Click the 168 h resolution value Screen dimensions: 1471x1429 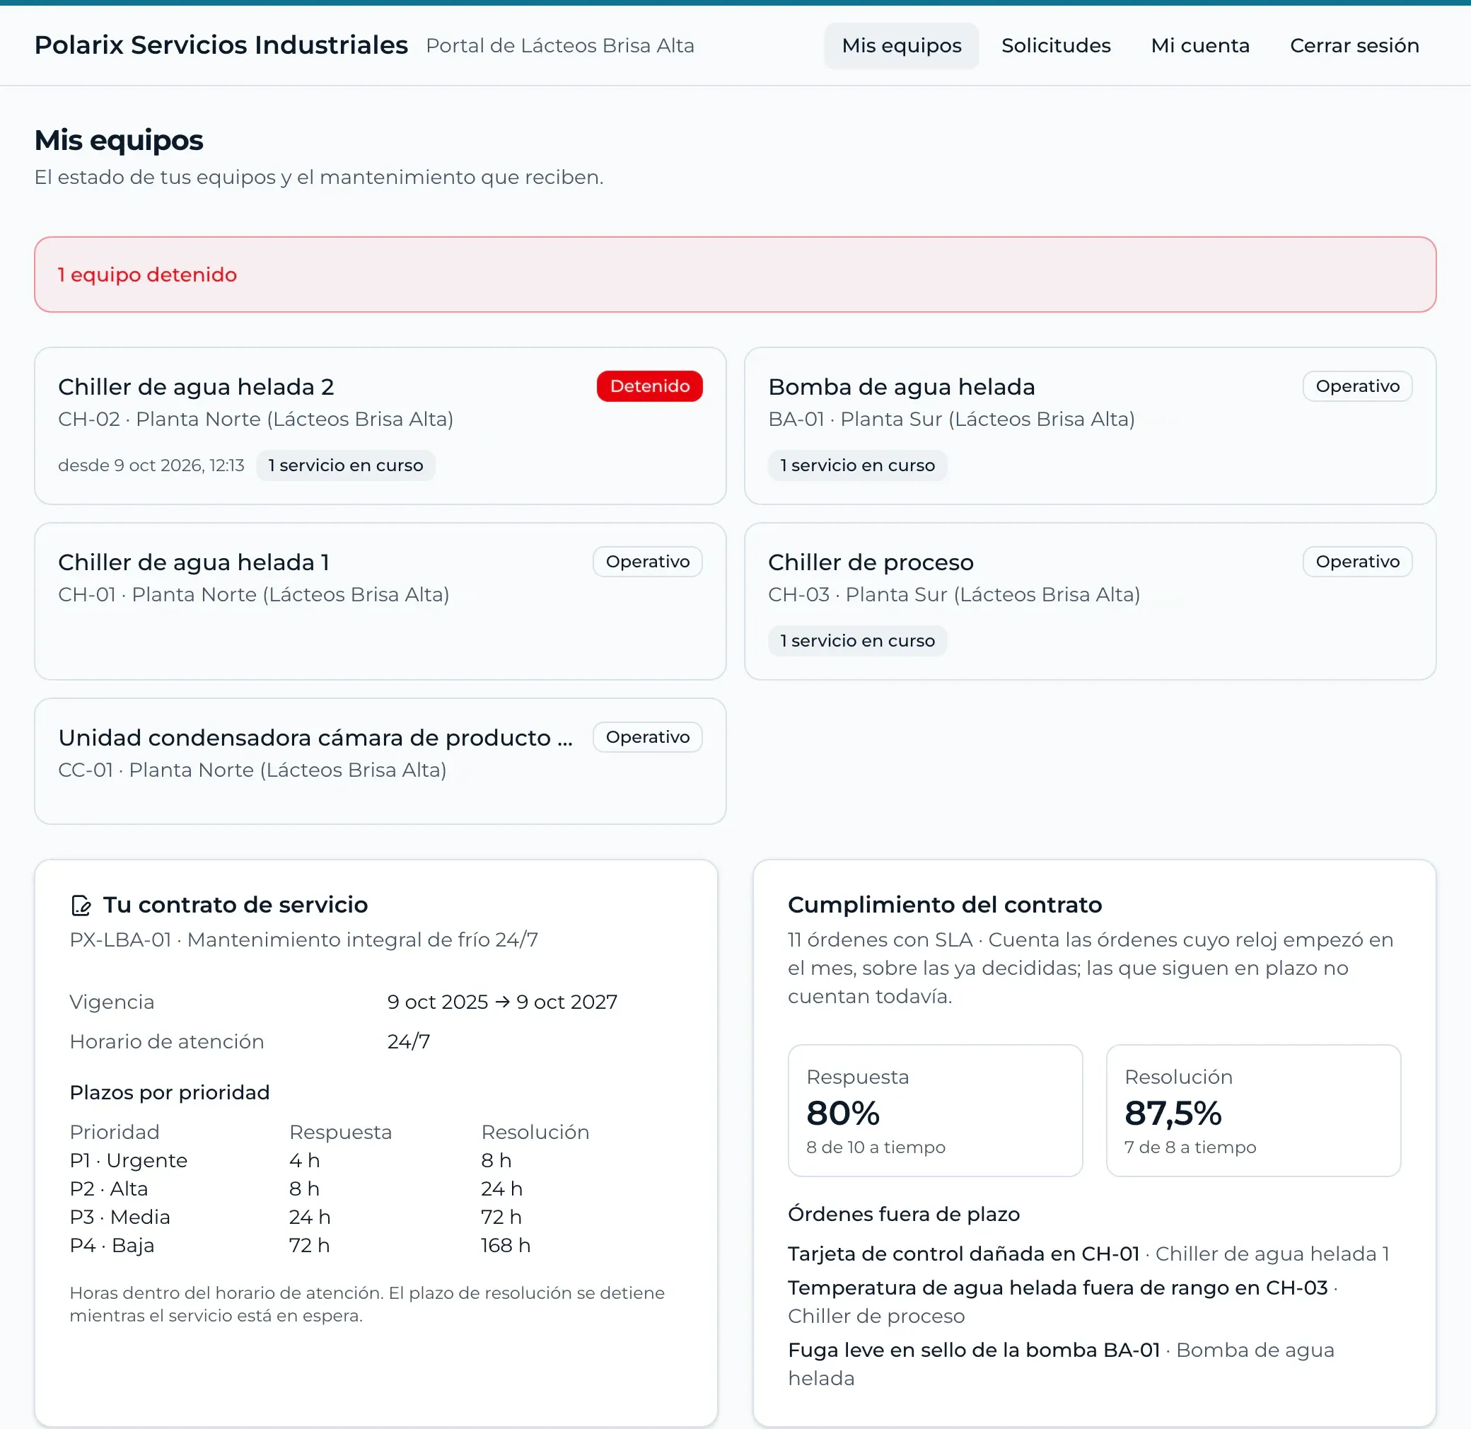coord(506,1246)
